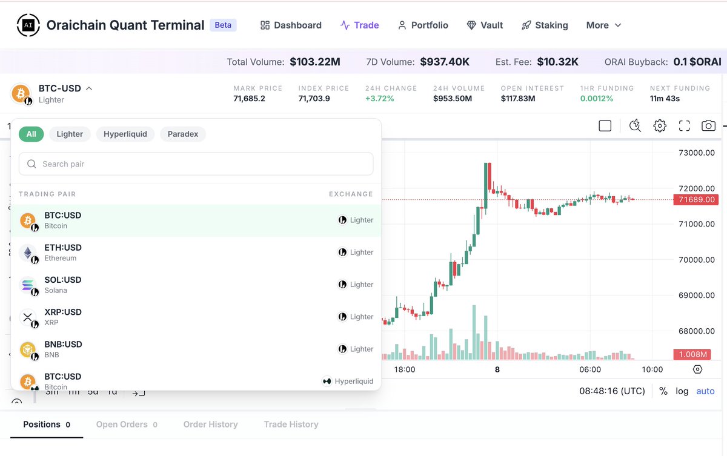Click the TRADING PAIR column header

pyautogui.click(x=47, y=194)
